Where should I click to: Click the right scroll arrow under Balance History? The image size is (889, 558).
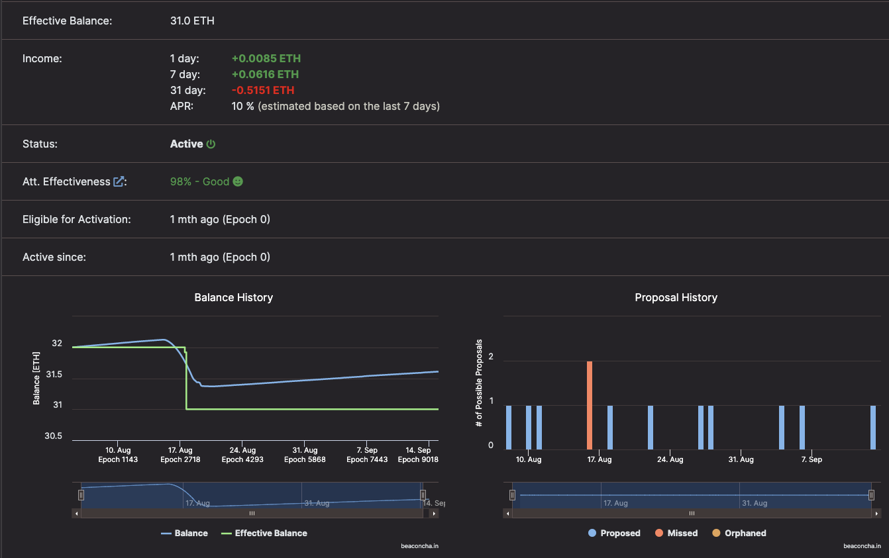pyautogui.click(x=435, y=513)
